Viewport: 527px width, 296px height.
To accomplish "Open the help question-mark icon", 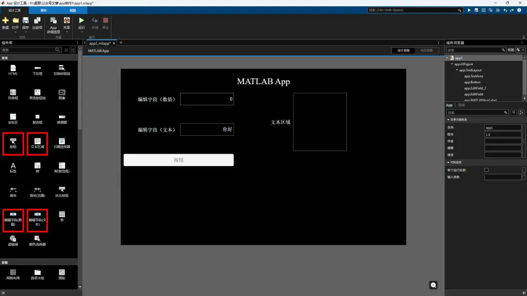I will coord(519,10).
